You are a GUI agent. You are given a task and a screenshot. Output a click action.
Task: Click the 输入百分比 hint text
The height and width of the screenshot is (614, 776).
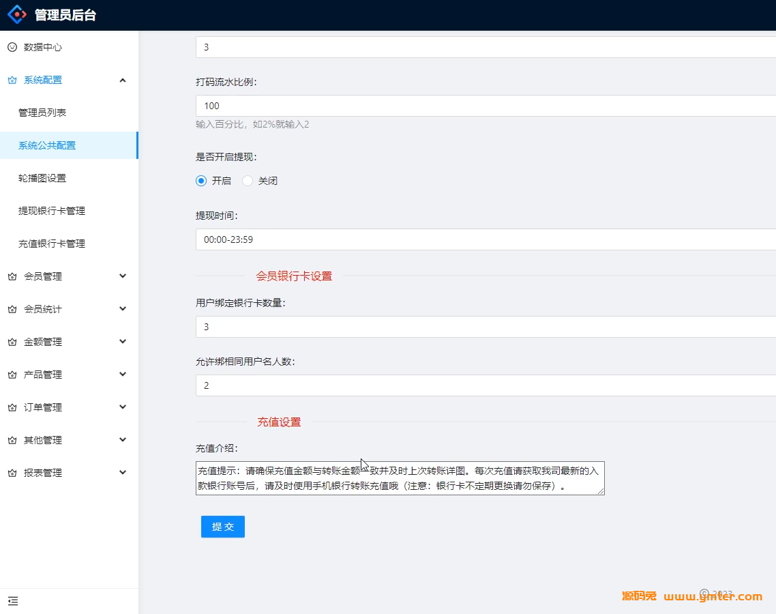[x=252, y=124]
